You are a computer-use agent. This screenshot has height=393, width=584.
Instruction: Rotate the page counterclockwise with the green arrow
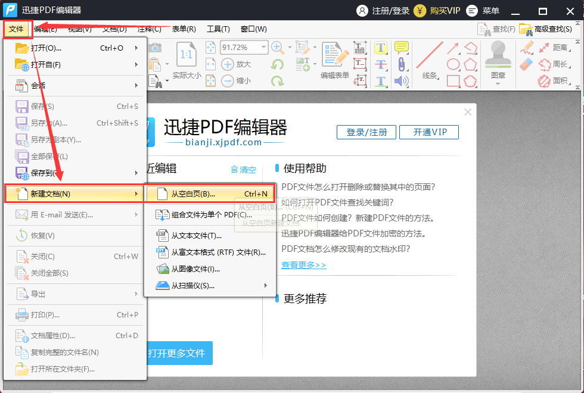pos(278,64)
